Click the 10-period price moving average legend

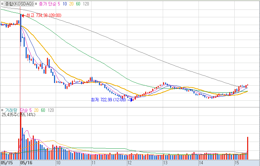click(65, 4)
